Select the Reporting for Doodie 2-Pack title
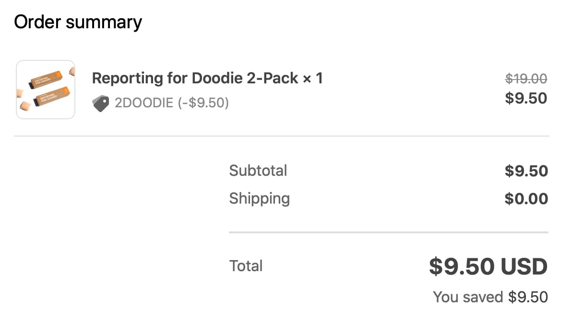 [195, 78]
